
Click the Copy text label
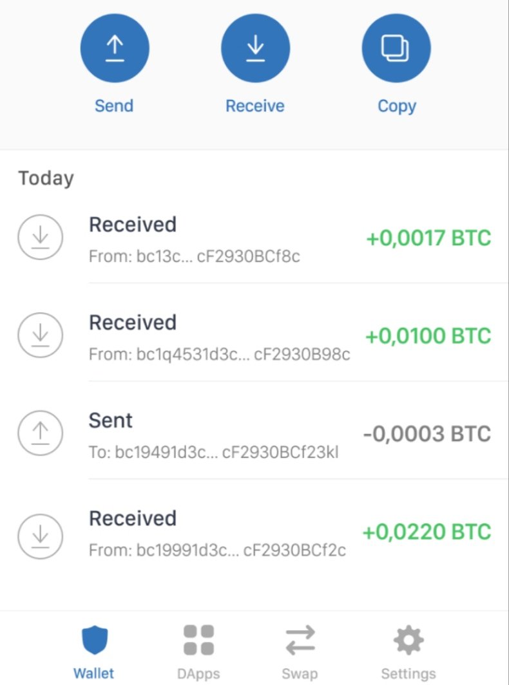tap(396, 106)
